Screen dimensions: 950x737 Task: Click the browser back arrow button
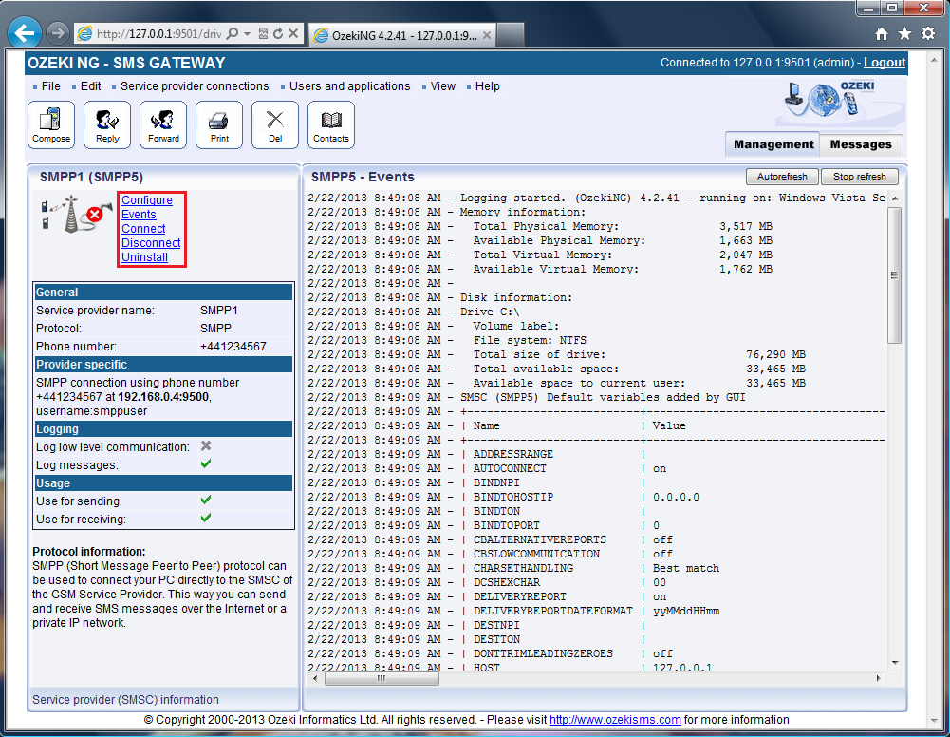(x=24, y=33)
